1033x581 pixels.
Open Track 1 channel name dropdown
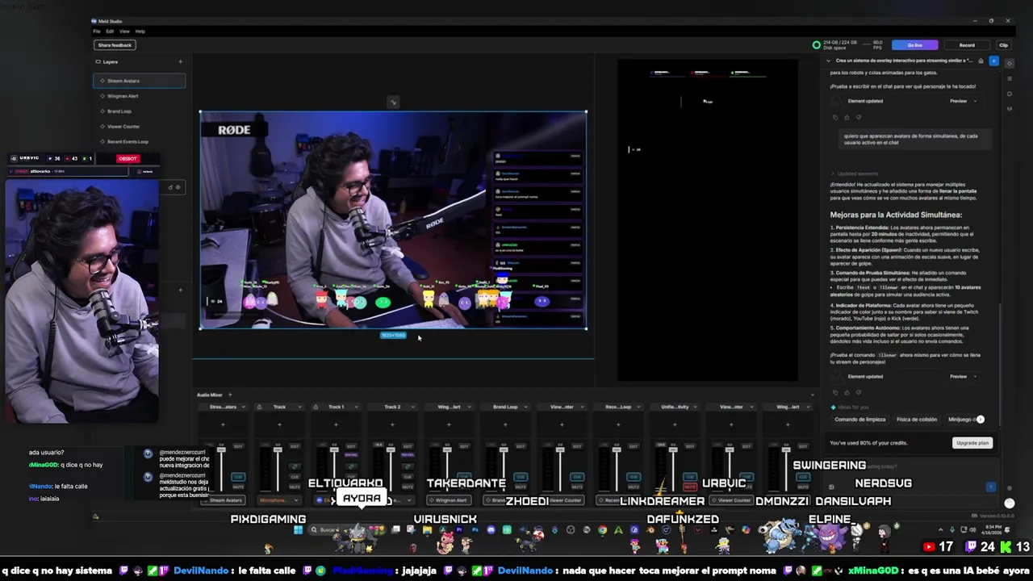(x=356, y=407)
